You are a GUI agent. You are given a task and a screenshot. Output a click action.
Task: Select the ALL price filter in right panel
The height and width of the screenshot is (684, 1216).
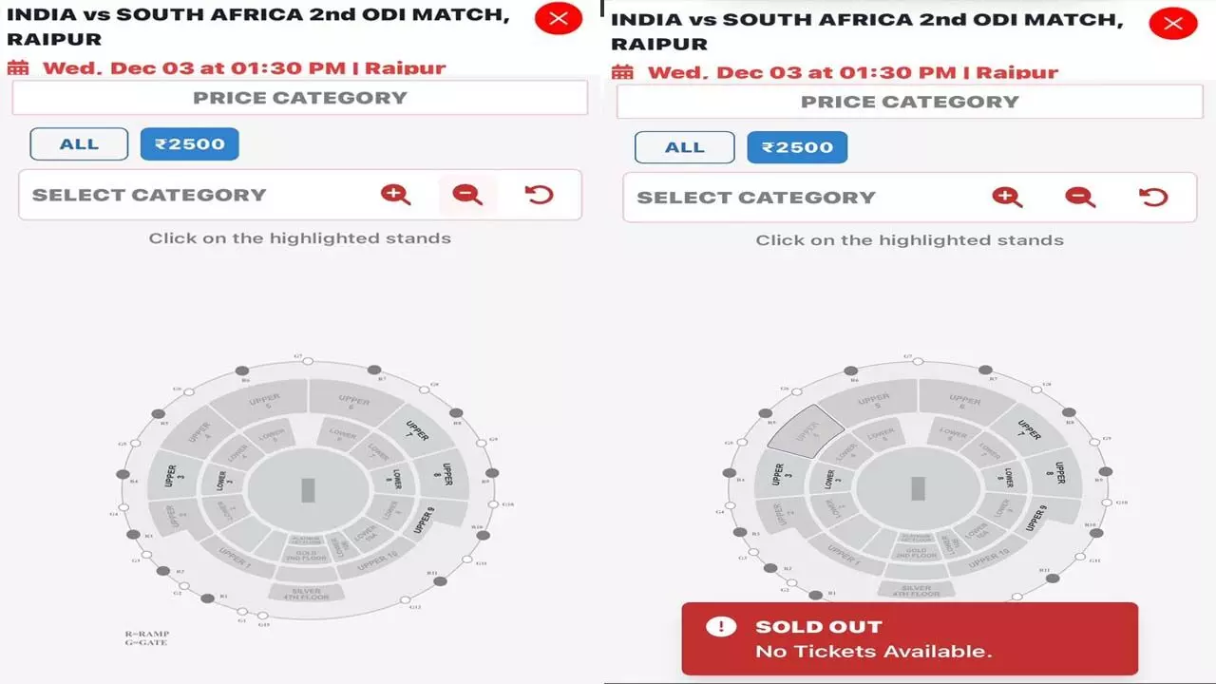point(685,147)
